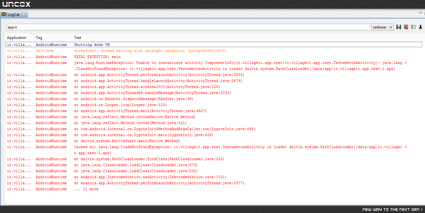Select the ZygoteInit.main stack line

point(214,135)
